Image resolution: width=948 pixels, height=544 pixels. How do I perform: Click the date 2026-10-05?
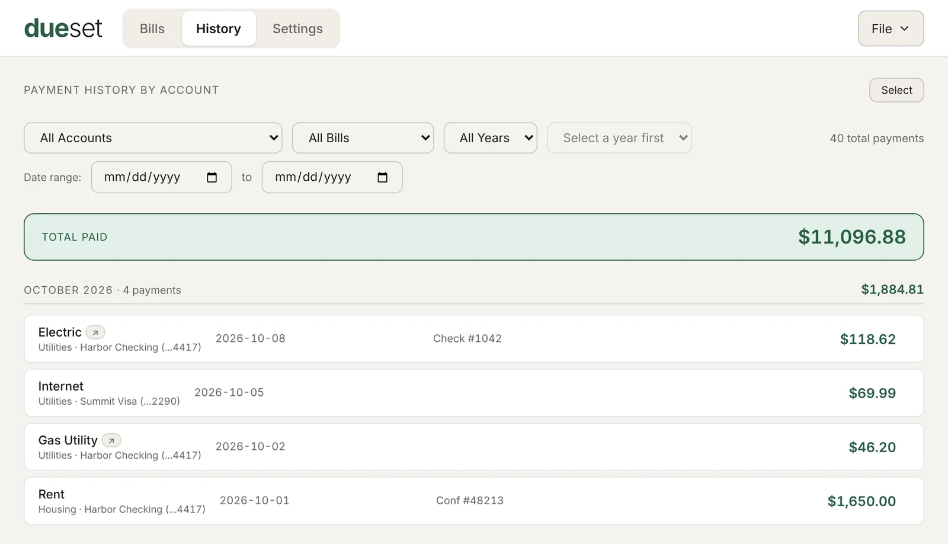(229, 392)
